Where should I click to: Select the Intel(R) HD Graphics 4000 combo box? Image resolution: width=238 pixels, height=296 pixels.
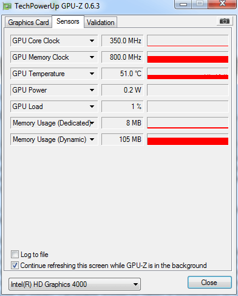75,284
